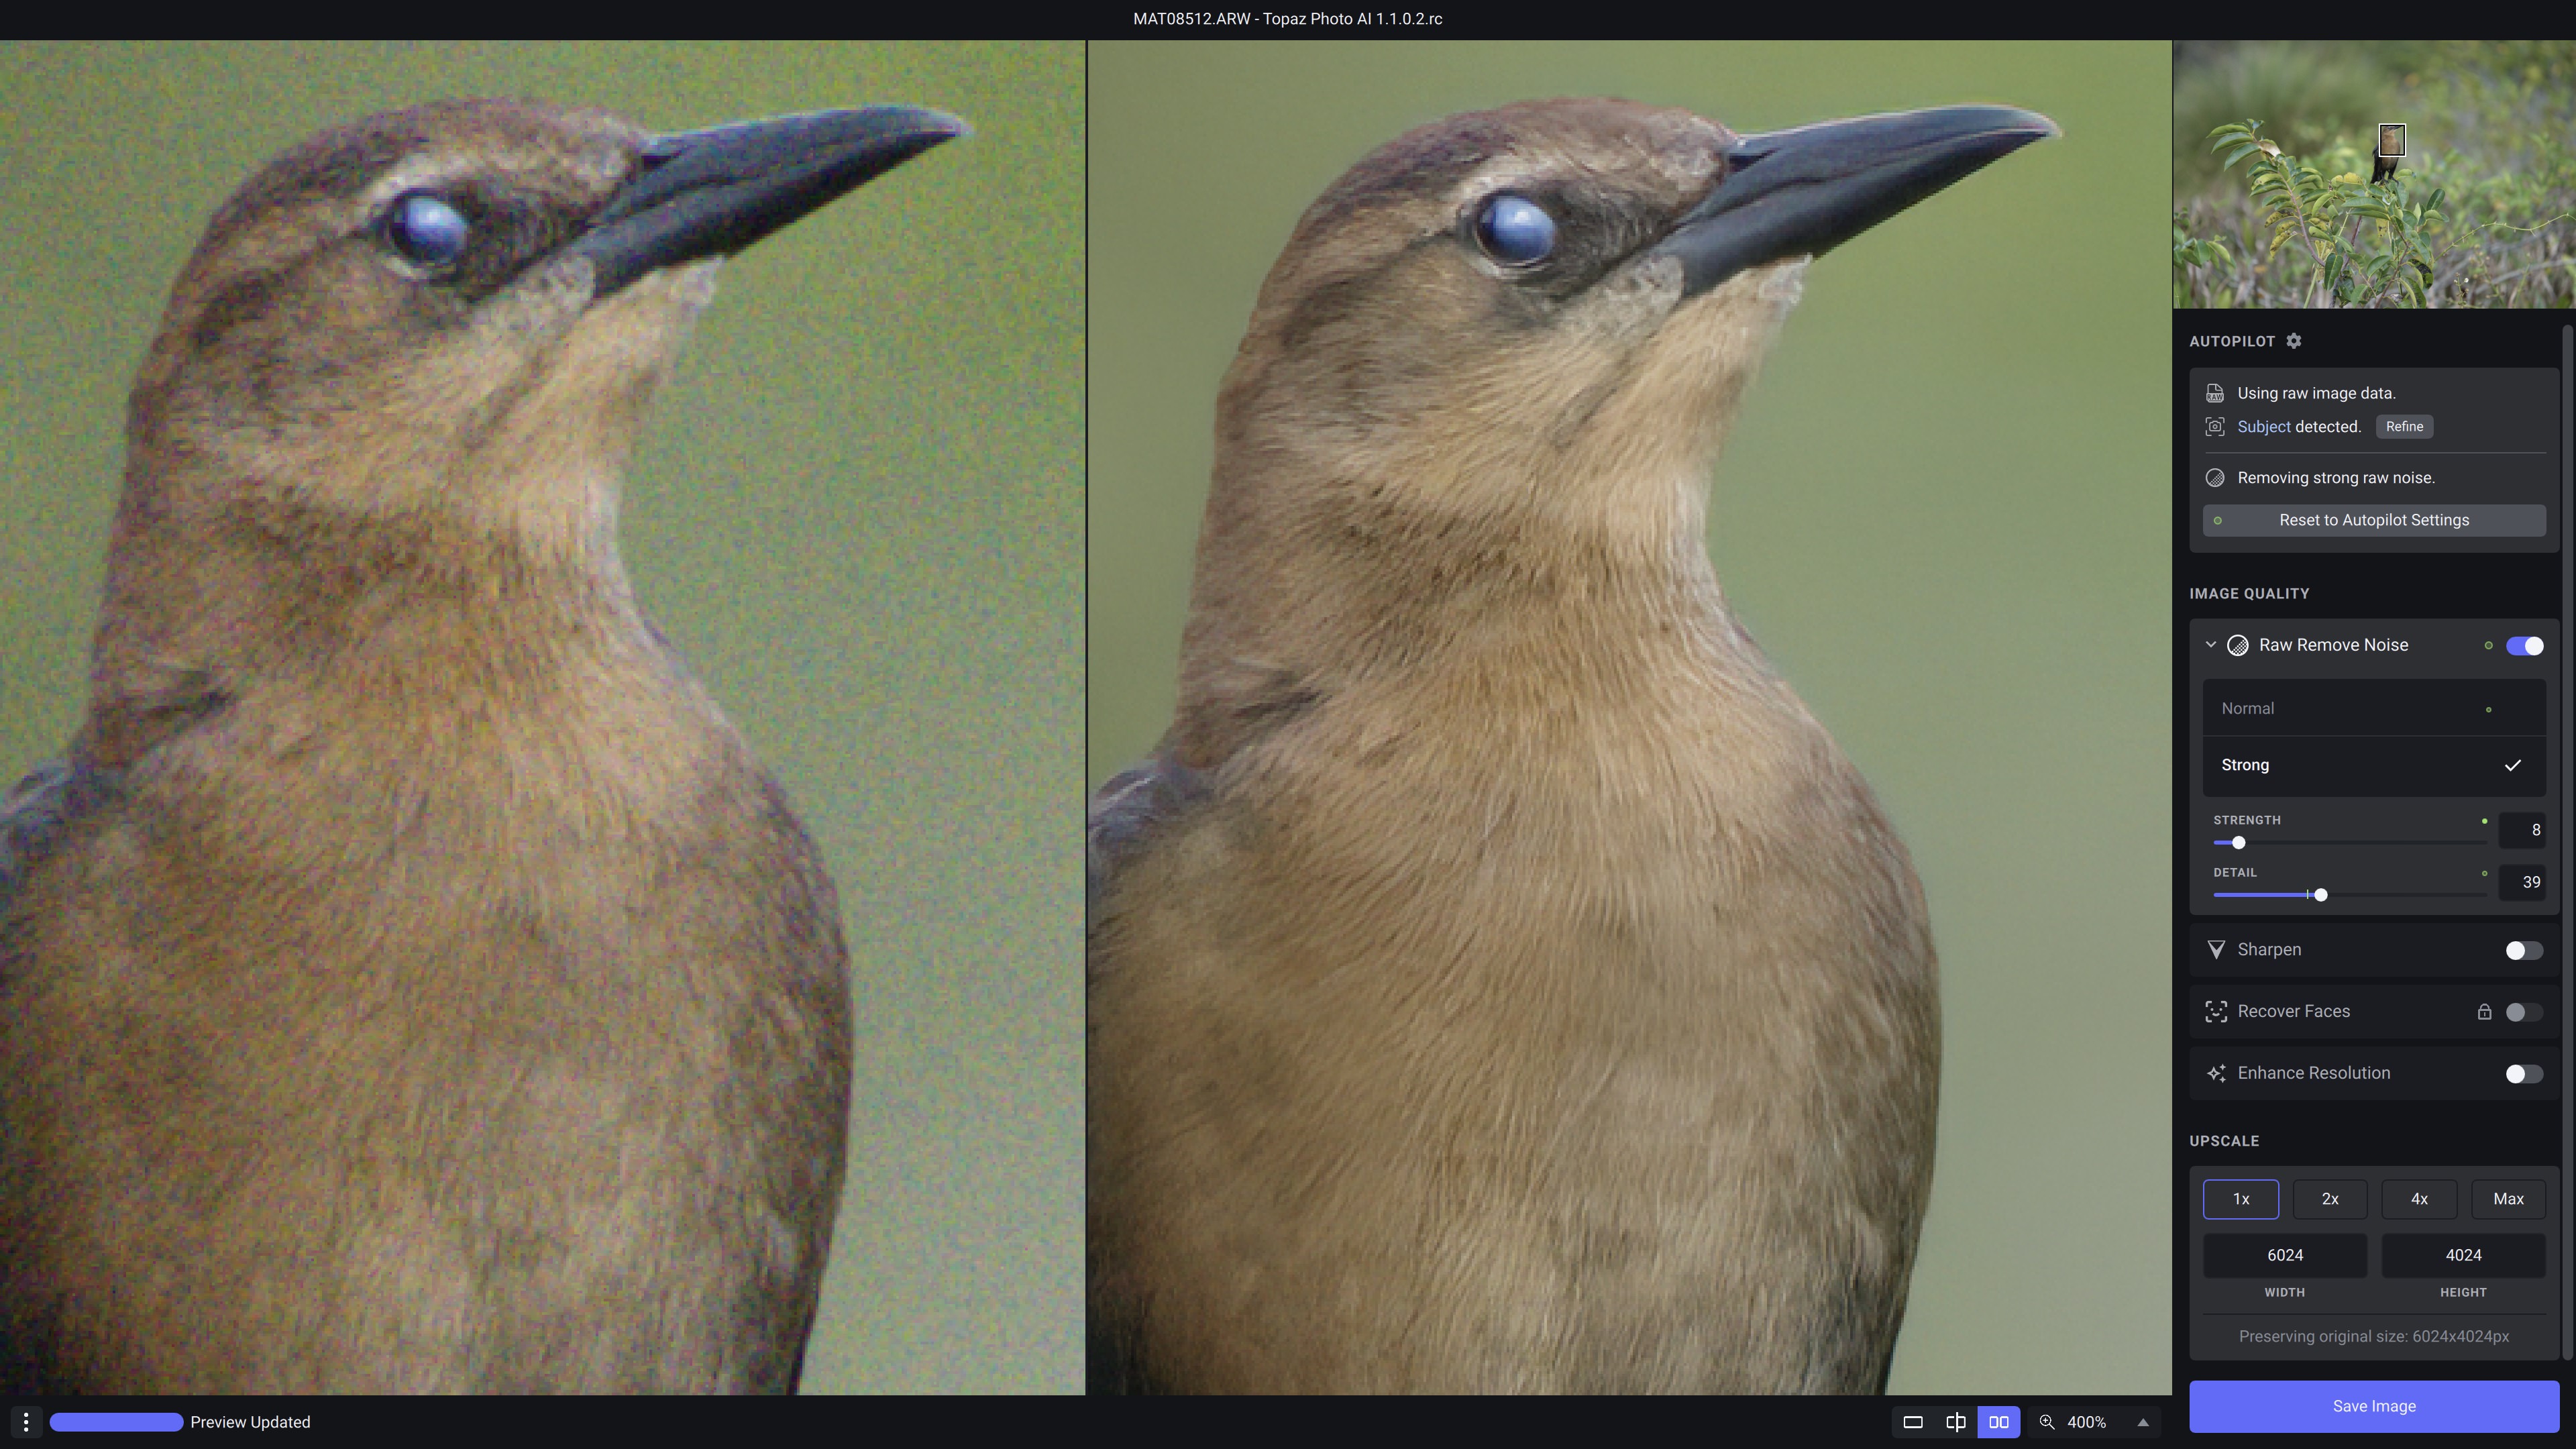Click the zoom magnifier icon
The image size is (2576, 1449).
pyautogui.click(x=2047, y=1422)
